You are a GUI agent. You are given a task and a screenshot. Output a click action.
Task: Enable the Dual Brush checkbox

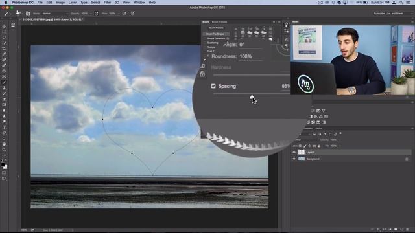click(205, 51)
